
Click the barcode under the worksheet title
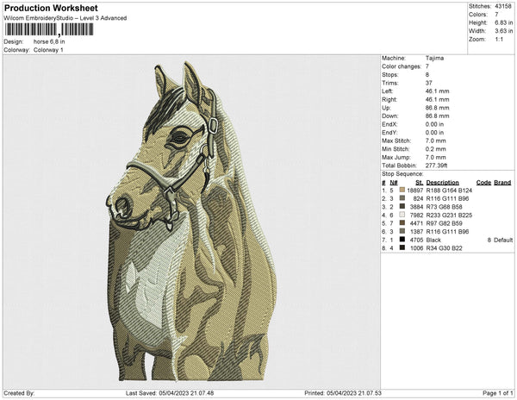49,29
